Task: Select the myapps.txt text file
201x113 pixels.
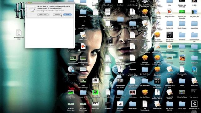Action: [x=133, y=46]
